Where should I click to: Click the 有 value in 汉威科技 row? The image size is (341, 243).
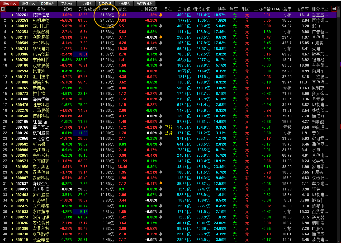247,178
